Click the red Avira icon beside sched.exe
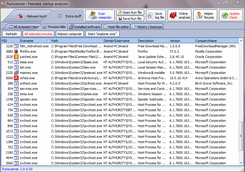Viewport: 245px width, 172px height. click(16, 78)
